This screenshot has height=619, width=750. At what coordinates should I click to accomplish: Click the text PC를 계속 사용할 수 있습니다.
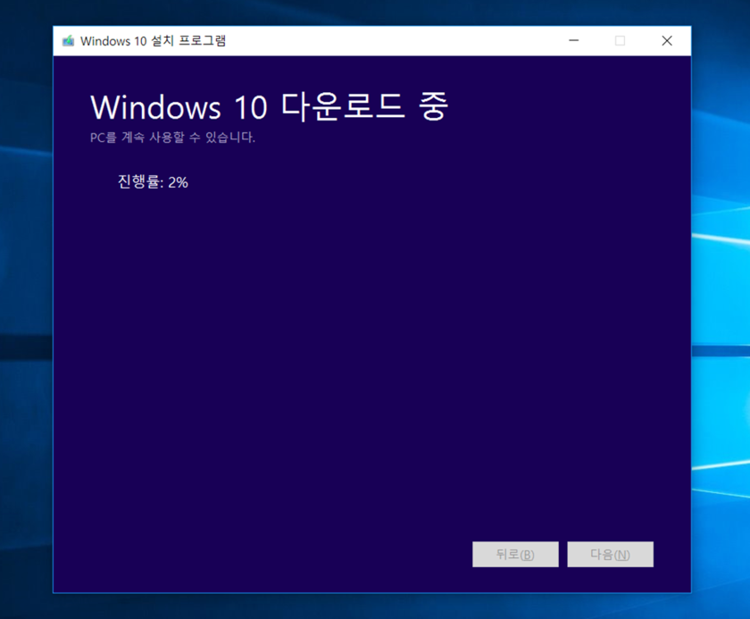172,138
